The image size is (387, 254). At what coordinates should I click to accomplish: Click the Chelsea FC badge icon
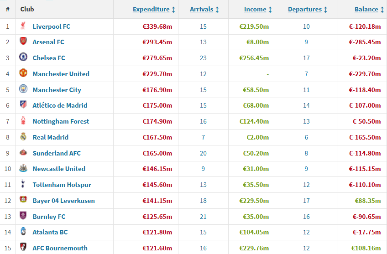click(x=23, y=58)
